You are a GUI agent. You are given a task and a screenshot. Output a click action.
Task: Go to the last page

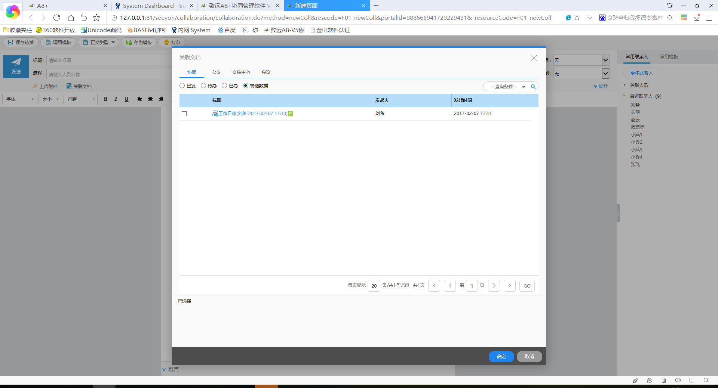(x=510, y=286)
